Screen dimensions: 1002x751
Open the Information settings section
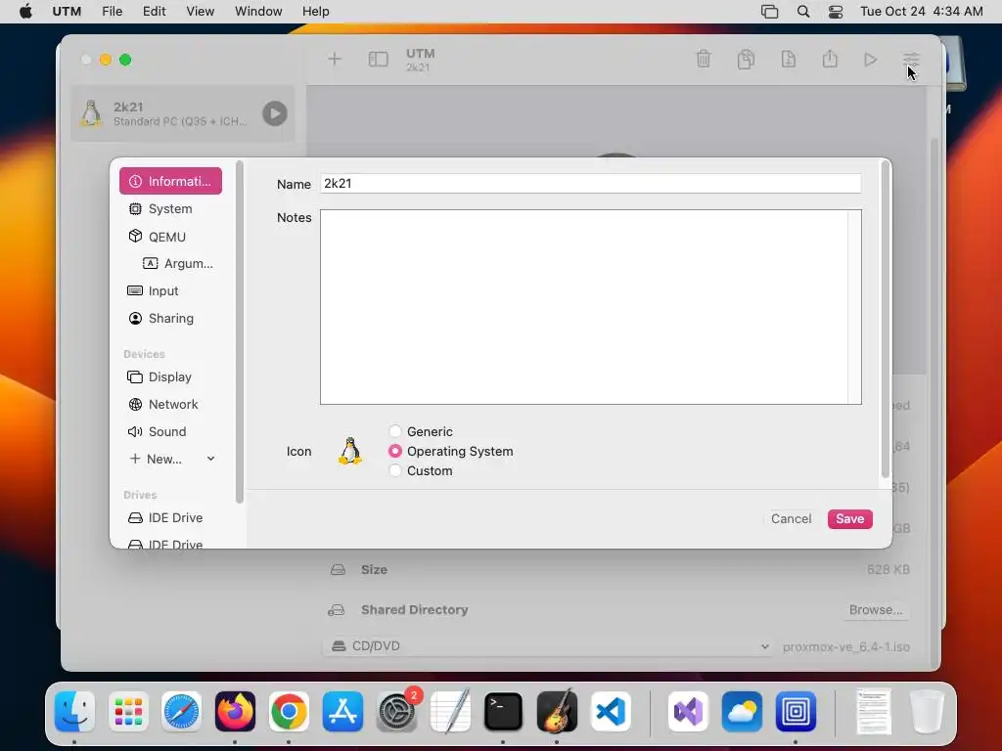[170, 181]
